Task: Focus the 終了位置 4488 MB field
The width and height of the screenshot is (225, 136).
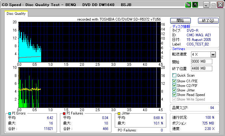Action: click(x=202, y=68)
